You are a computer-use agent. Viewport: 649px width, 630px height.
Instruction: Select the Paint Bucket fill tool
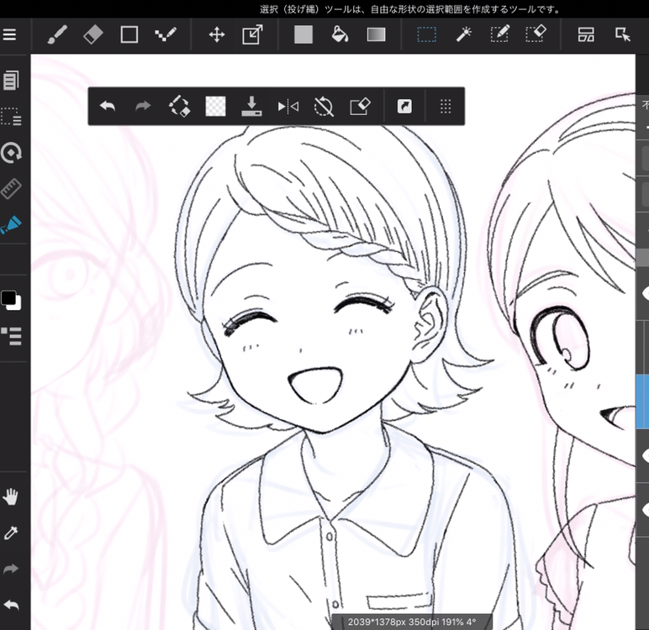coord(340,34)
